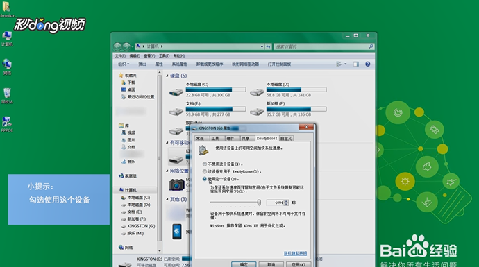Select 本地磁盘 (D:) drive icon
Viewport: 479px width, 267px height.
pyautogui.click(x=257, y=92)
